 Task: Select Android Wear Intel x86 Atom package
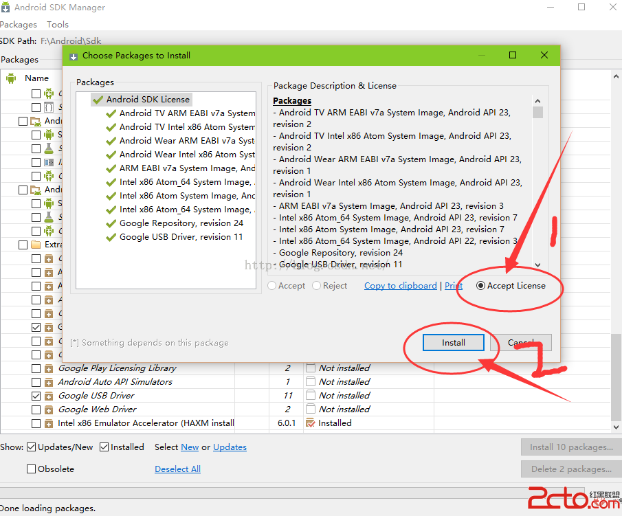click(187, 155)
